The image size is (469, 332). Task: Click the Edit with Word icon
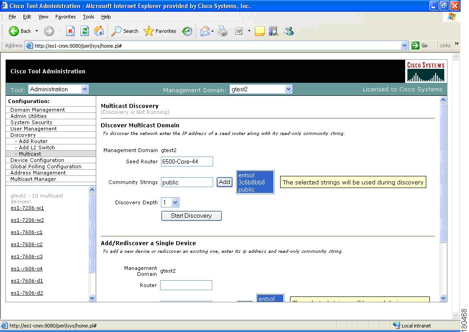pyautogui.click(x=239, y=31)
